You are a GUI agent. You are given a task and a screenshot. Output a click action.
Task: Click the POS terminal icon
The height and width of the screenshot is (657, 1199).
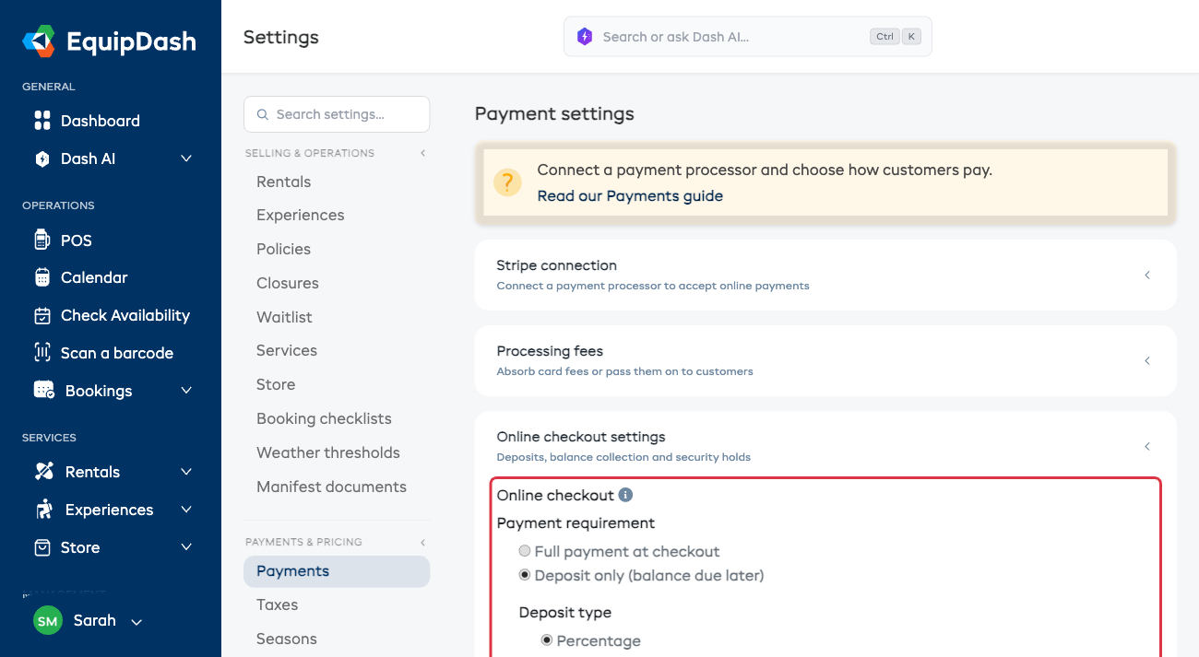pos(42,241)
